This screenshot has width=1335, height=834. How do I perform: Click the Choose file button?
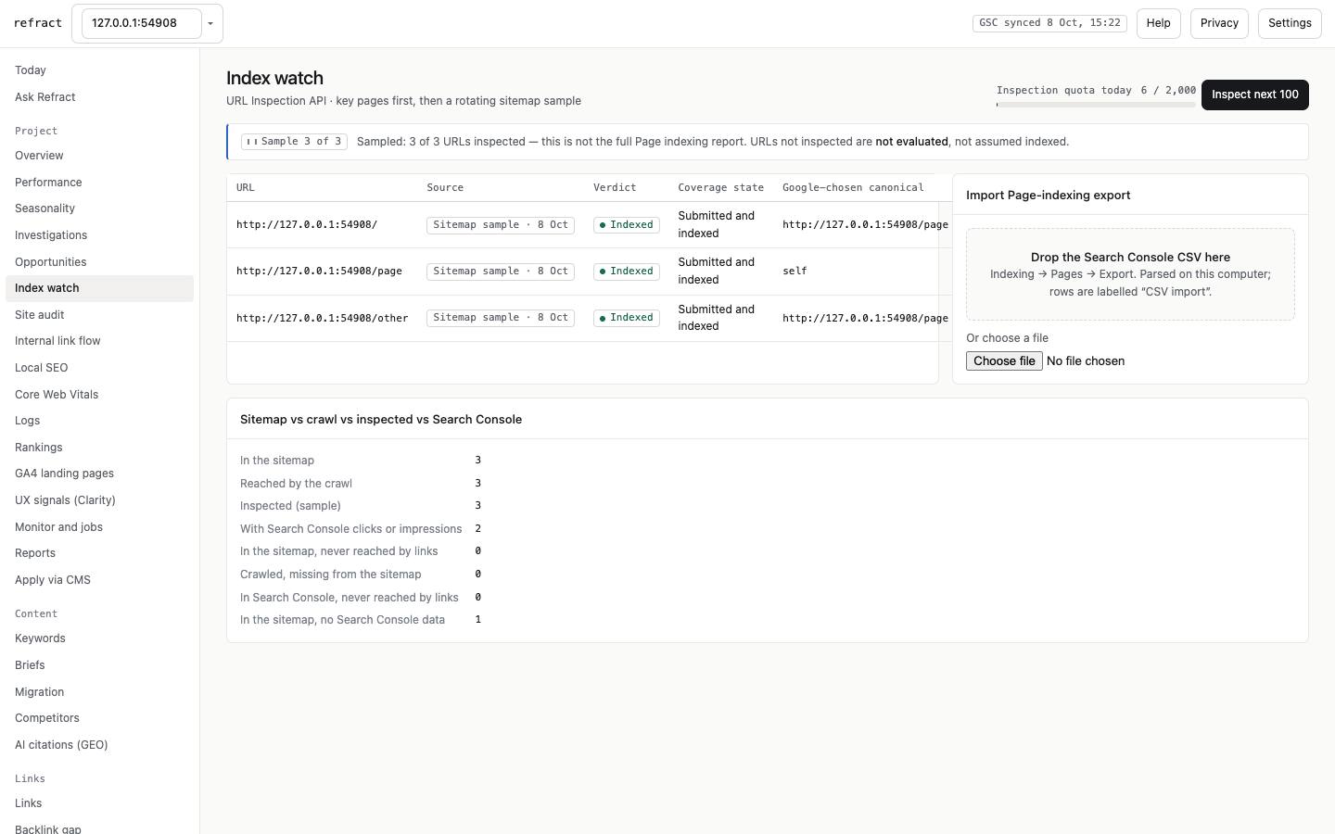pyautogui.click(x=1004, y=361)
